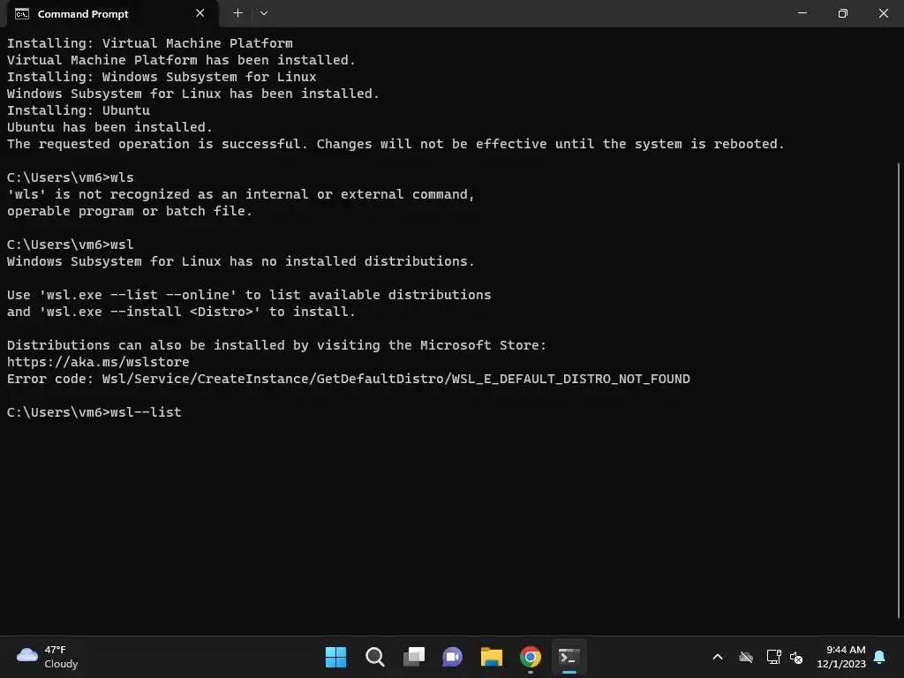This screenshot has width=904, height=678.
Task: Click the 'Installing: Windows Subsystem for Linux' line
Action: (162, 77)
